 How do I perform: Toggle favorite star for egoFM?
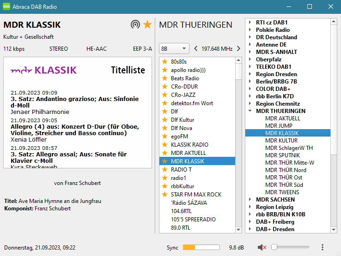165,137
